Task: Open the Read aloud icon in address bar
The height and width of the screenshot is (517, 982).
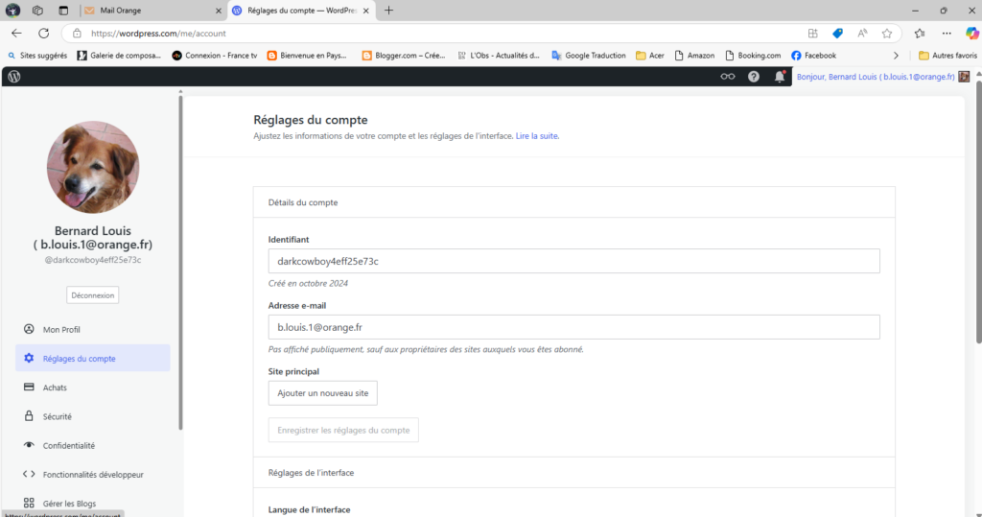Action: pos(862,33)
